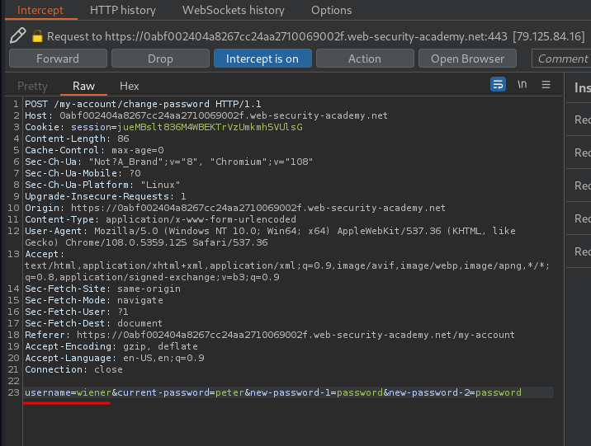Click the session cookie value
This screenshot has width=591, height=446.
point(210,127)
